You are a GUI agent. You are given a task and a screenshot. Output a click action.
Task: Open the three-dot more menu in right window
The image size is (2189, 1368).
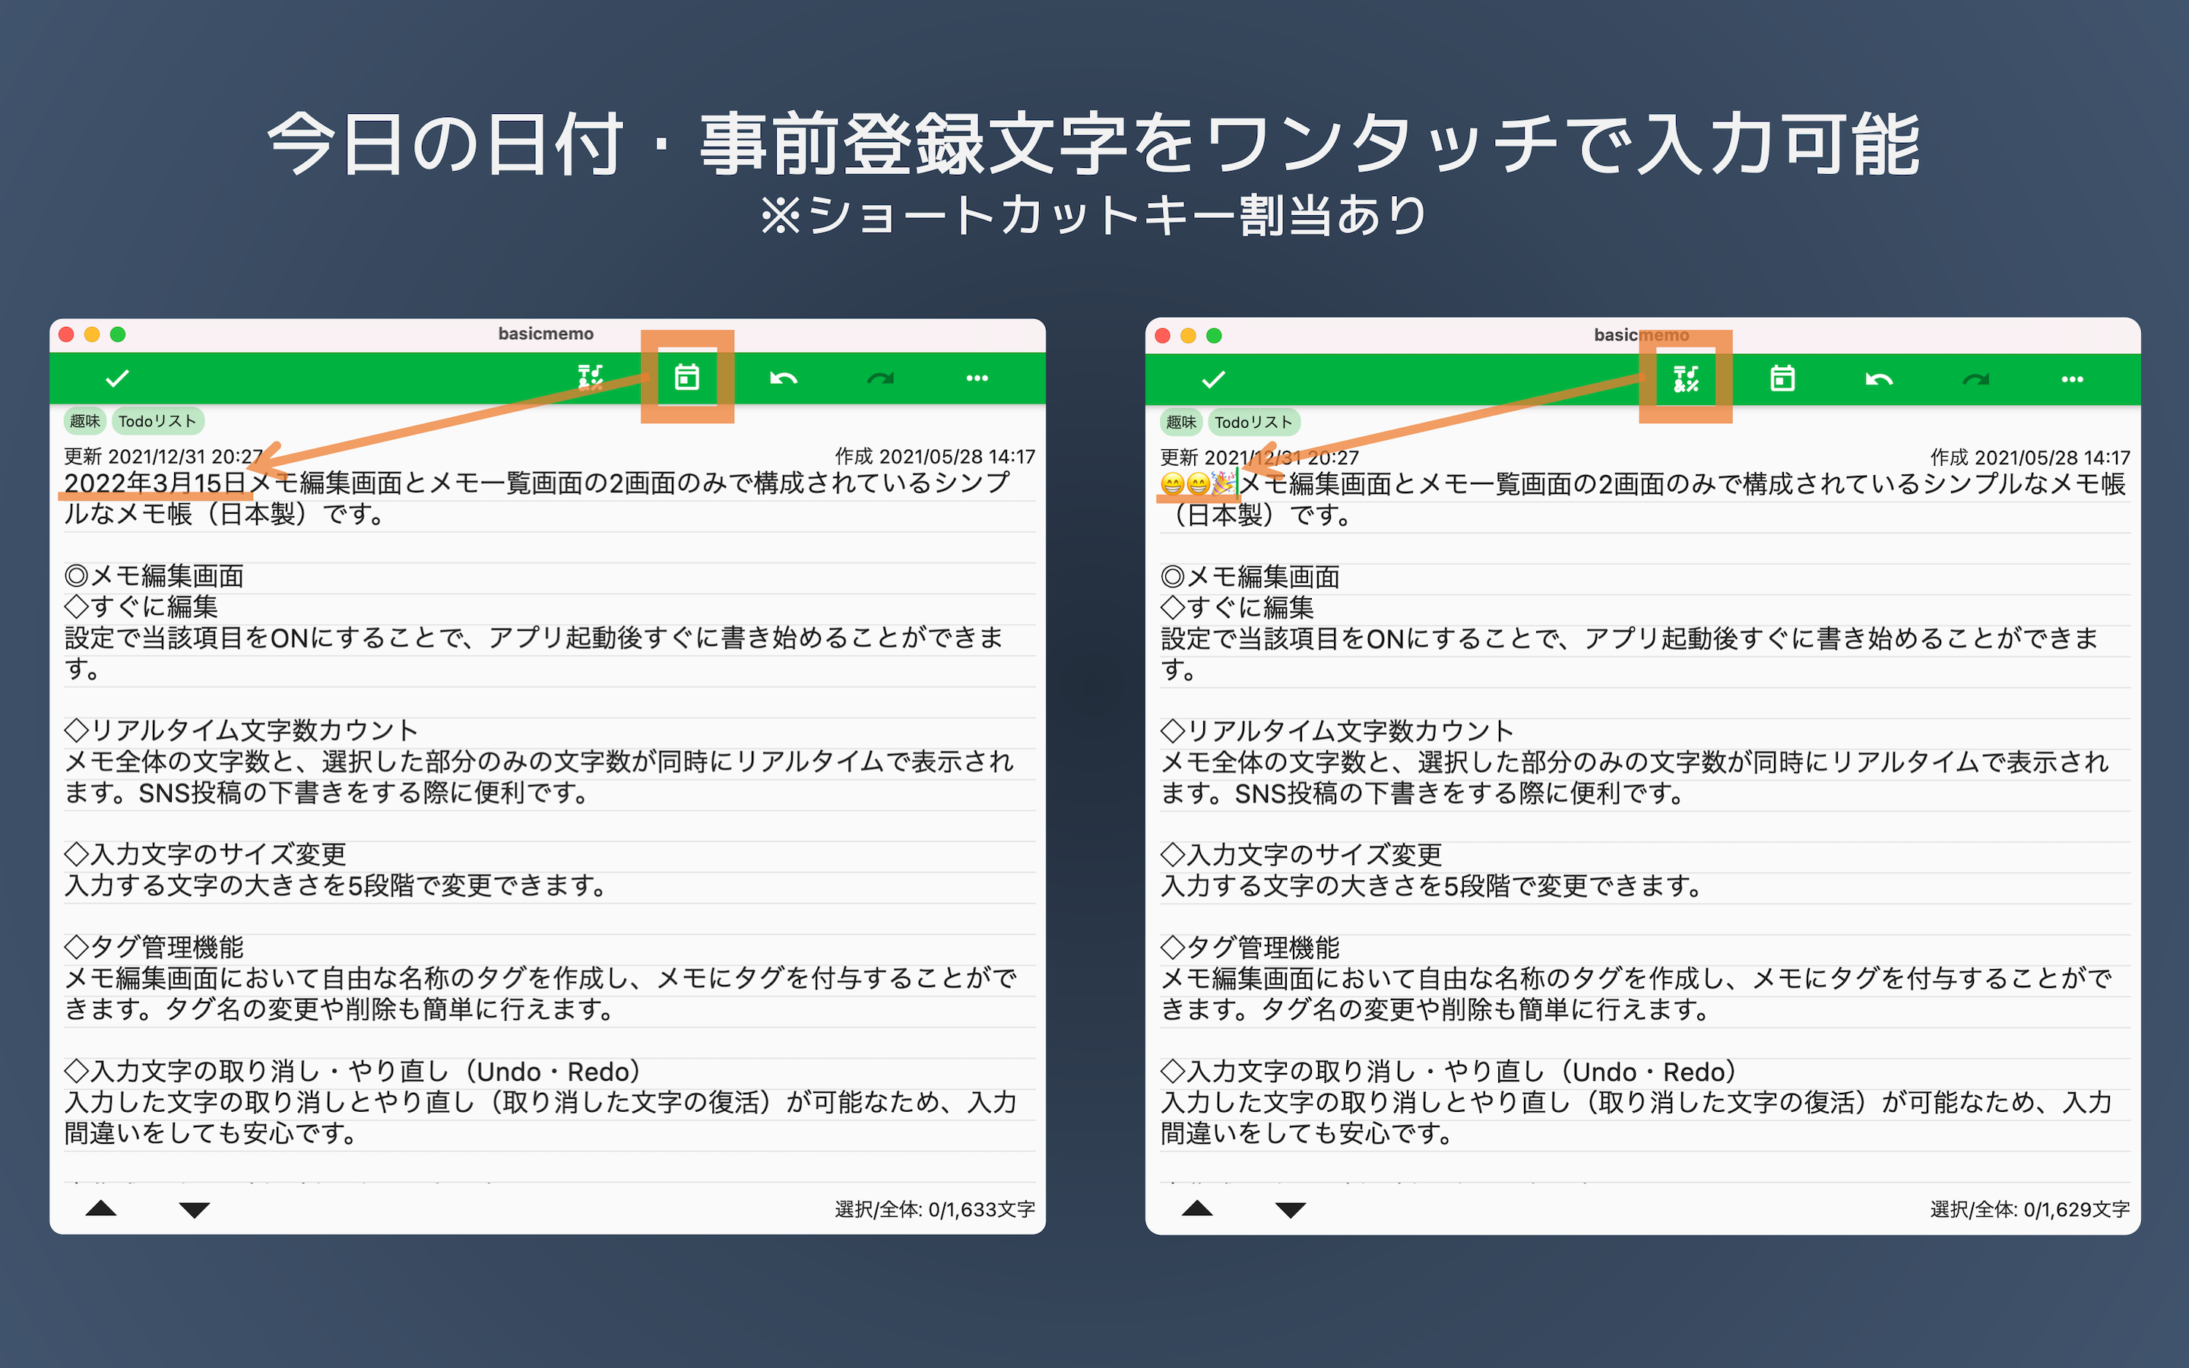[2072, 379]
